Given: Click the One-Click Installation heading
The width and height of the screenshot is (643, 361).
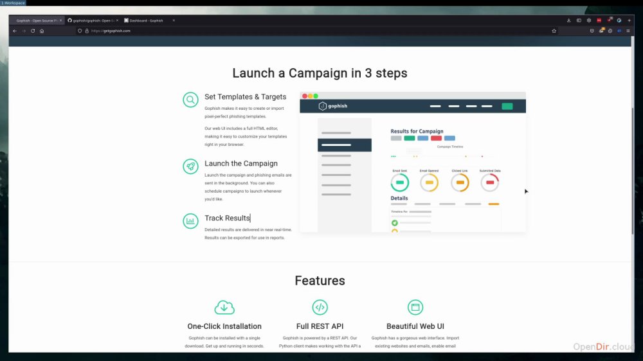Looking at the screenshot, I should click(224, 326).
